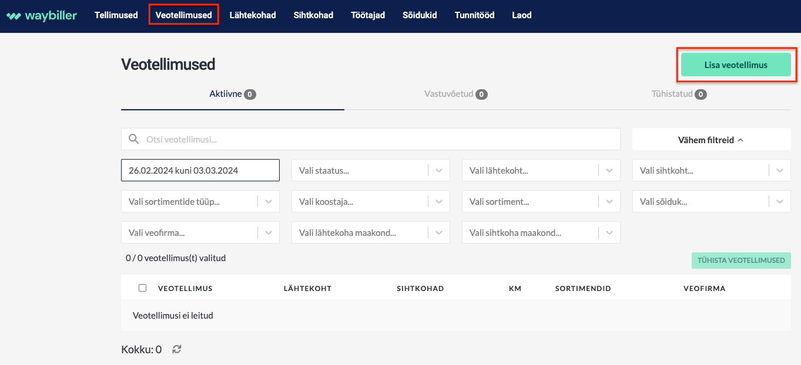Click the SIHTKOHAD column header
The width and height of the screenshot is (801, 365).
coord(420,289)
